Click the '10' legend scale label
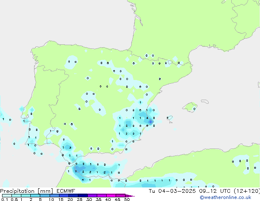Image resolution: width=260 pixels, height=201 pixels. click(x=51, y=199)
